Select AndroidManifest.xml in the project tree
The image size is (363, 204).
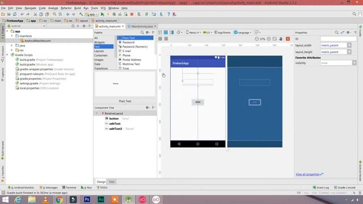(37, 41)
